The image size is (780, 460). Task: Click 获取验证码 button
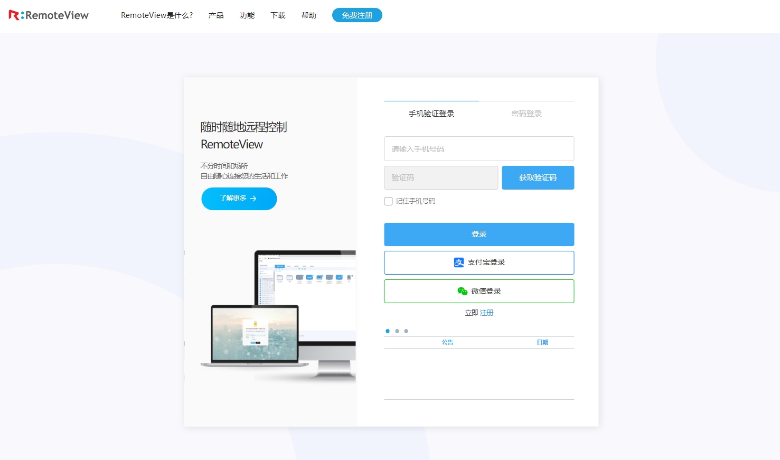pos(538,177)
